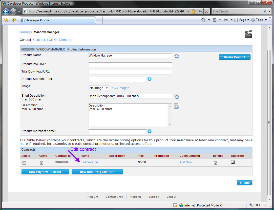Click inside the Description text area
The image size is (274, 210).
(x=128, y=115)
